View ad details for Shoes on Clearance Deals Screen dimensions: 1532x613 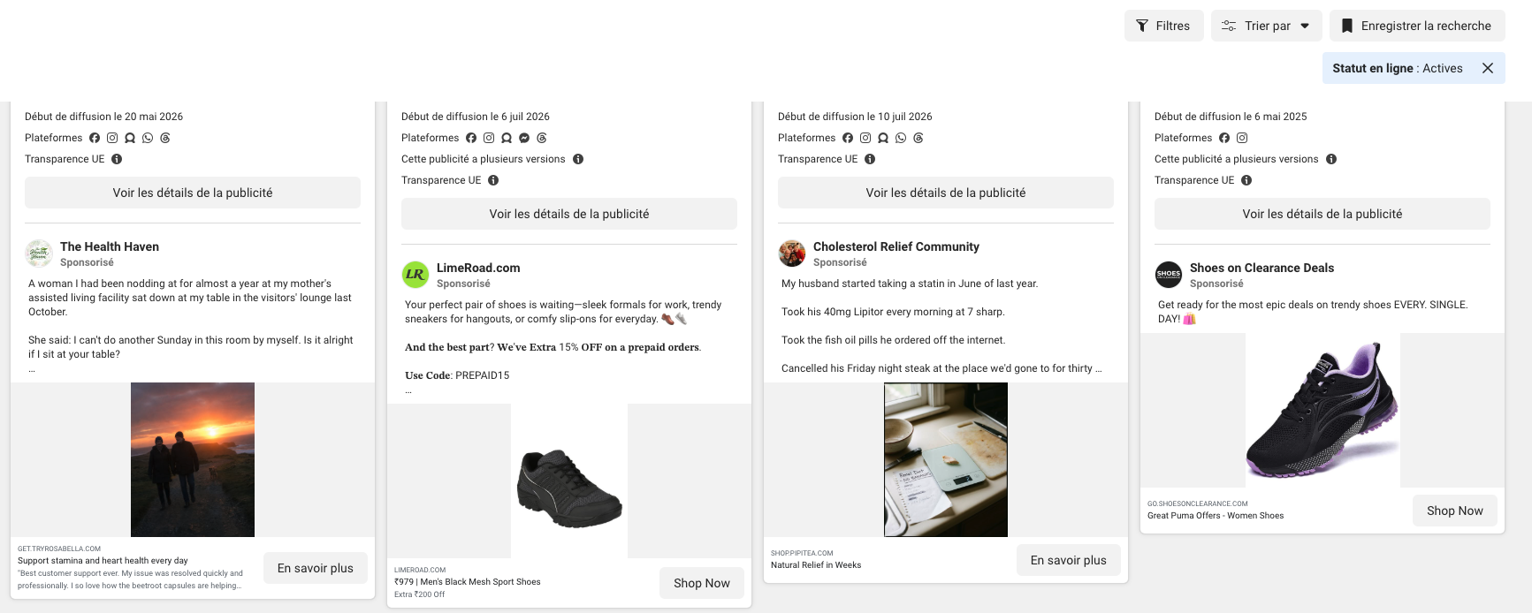coord(1322,214)
